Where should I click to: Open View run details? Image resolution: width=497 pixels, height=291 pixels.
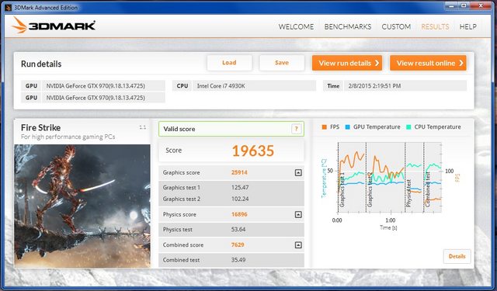[347, 63]
